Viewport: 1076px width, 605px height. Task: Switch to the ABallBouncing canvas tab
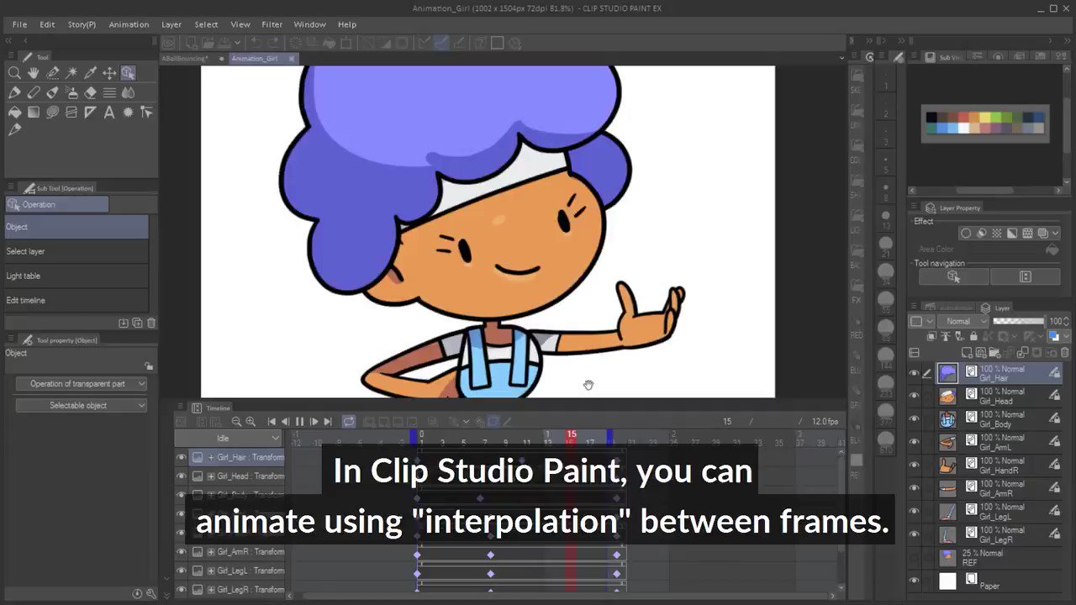pyautogui.click(x=185, y=60)
